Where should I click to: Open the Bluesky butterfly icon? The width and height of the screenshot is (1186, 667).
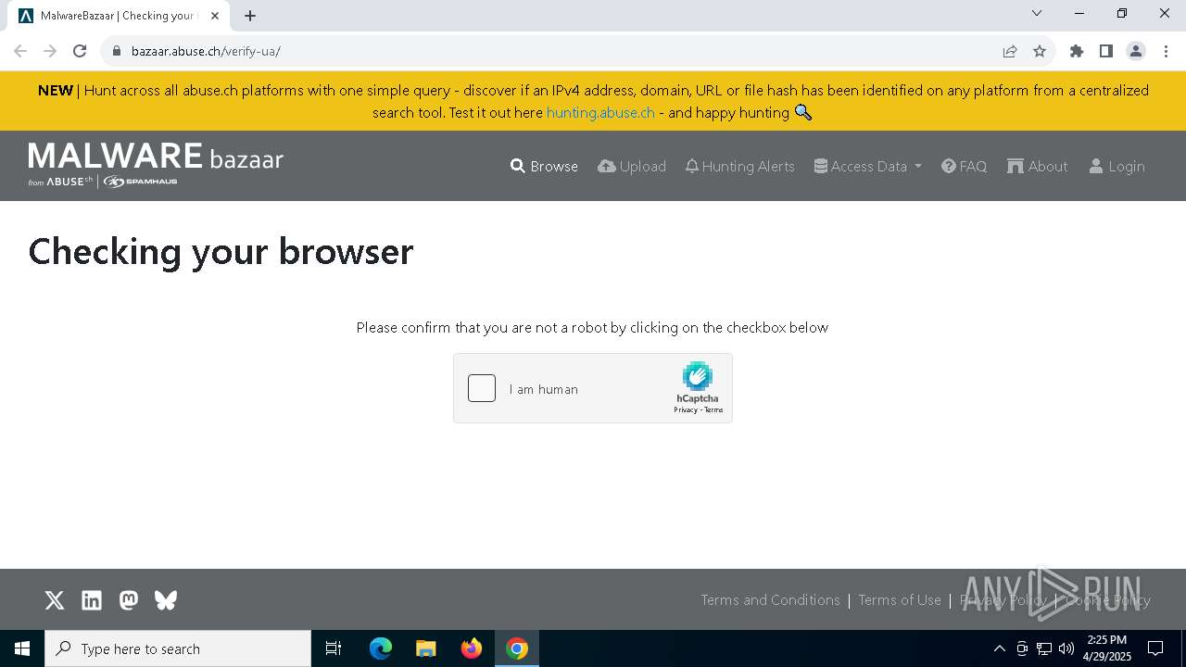[166, 600]
